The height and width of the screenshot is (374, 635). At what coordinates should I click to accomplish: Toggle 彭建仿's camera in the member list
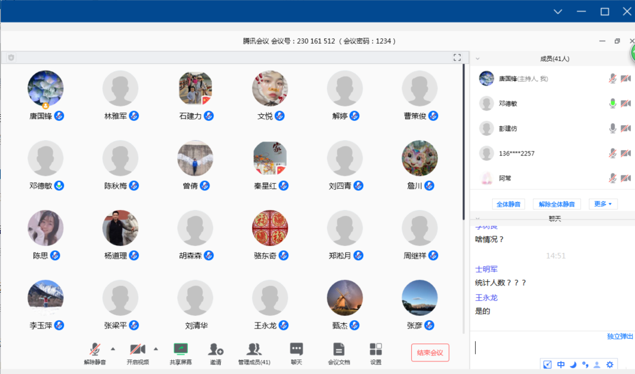[625, 128]
